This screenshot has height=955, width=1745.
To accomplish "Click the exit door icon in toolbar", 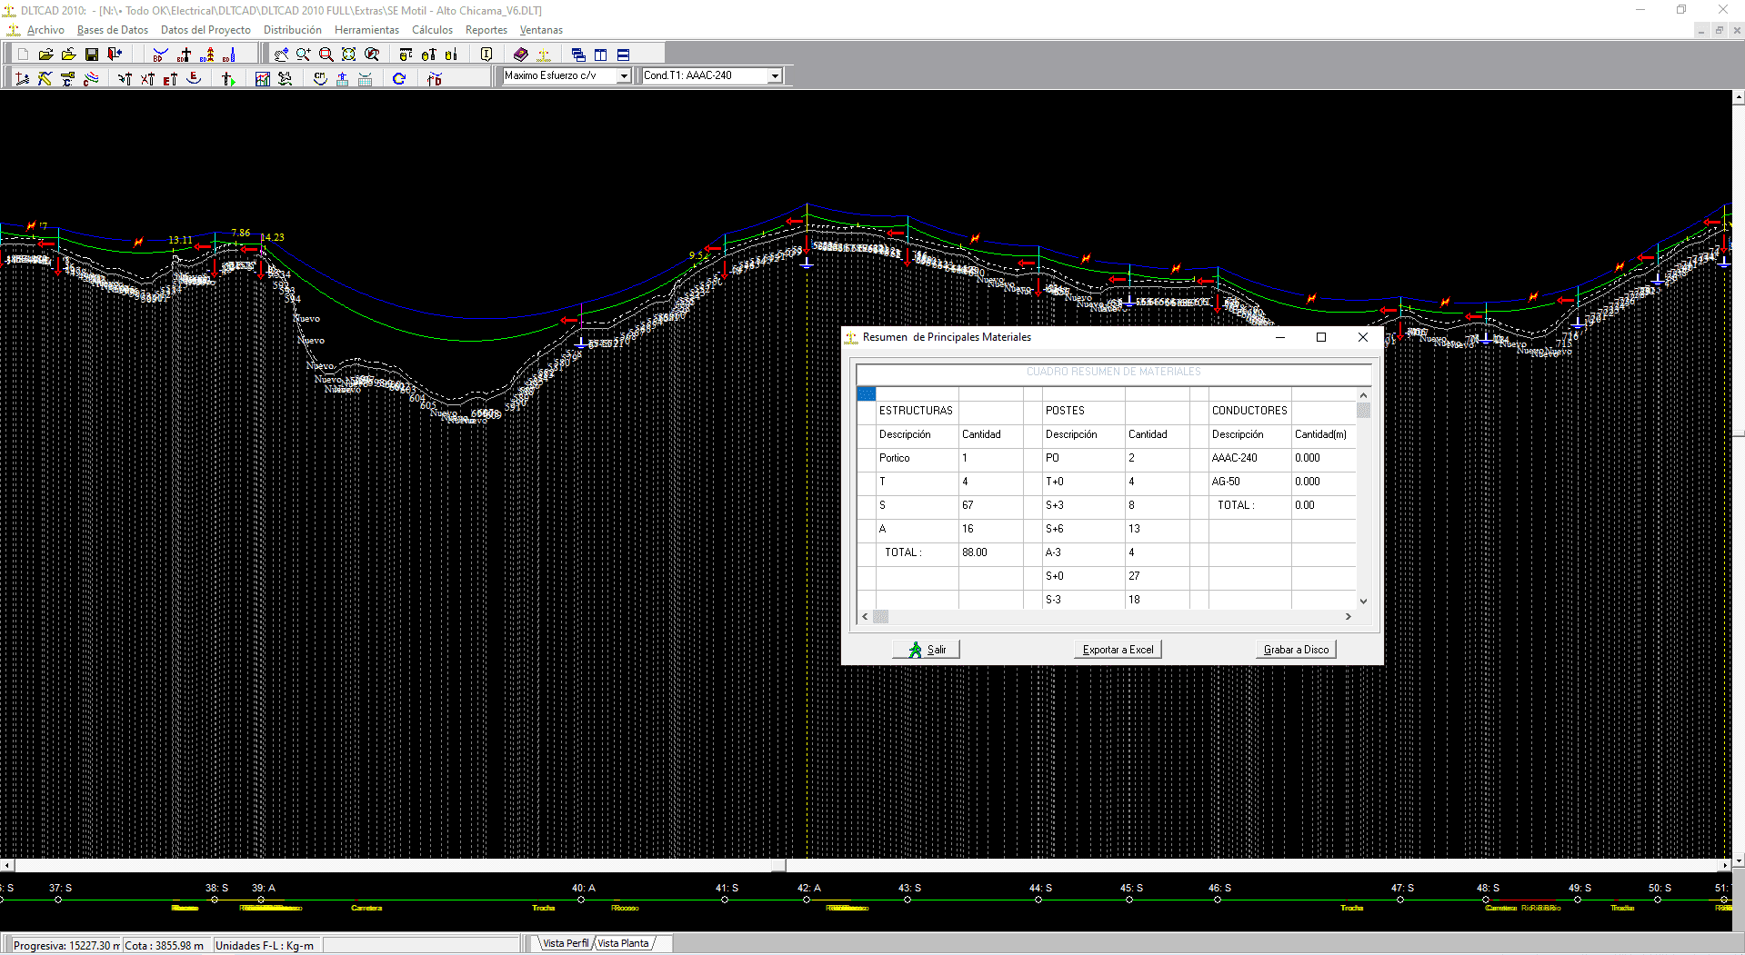I will point(114,55).
